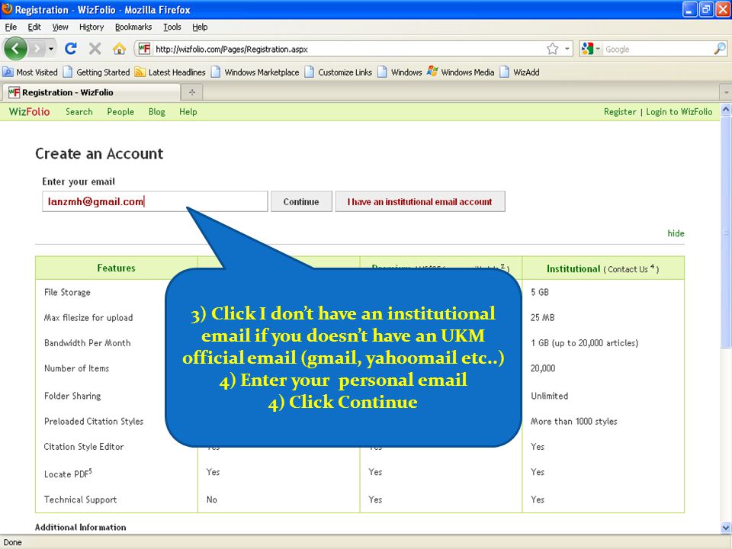
Task: Click the Citation Style Editor label
Action: pos(84,446)
